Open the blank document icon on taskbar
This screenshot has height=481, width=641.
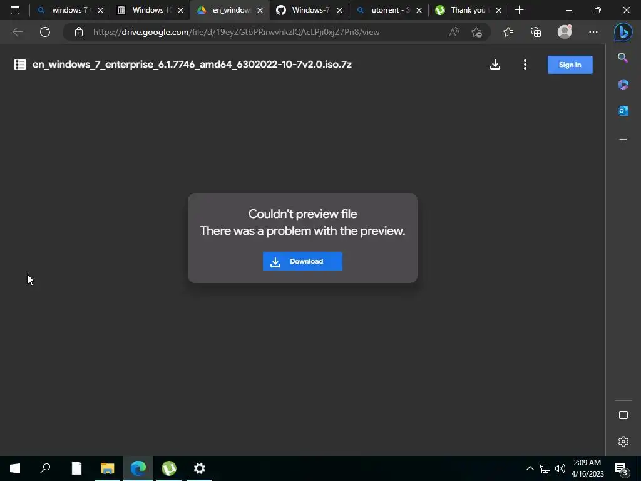76,468
